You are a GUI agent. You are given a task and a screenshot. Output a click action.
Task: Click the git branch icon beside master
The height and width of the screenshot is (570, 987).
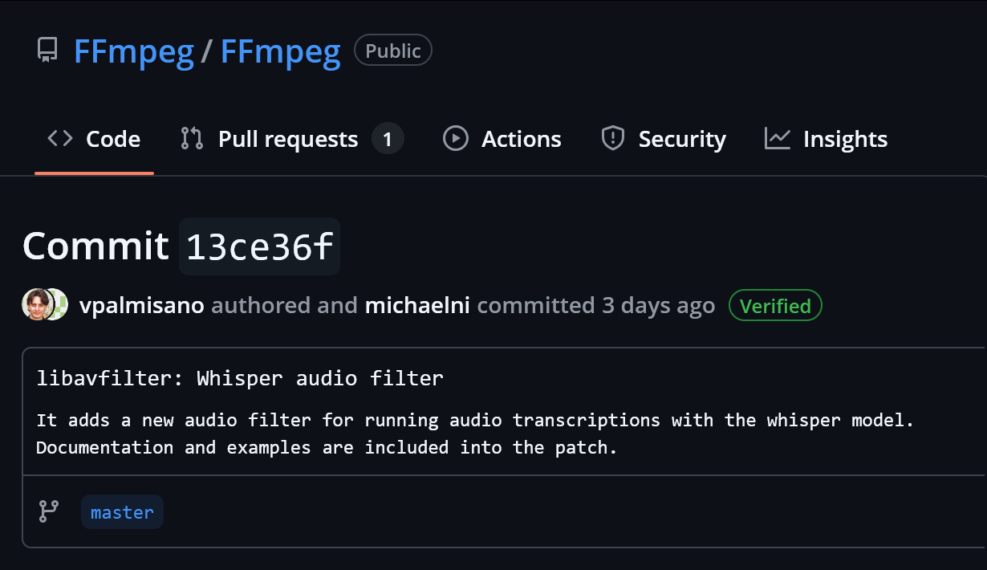tap(49, 511)
